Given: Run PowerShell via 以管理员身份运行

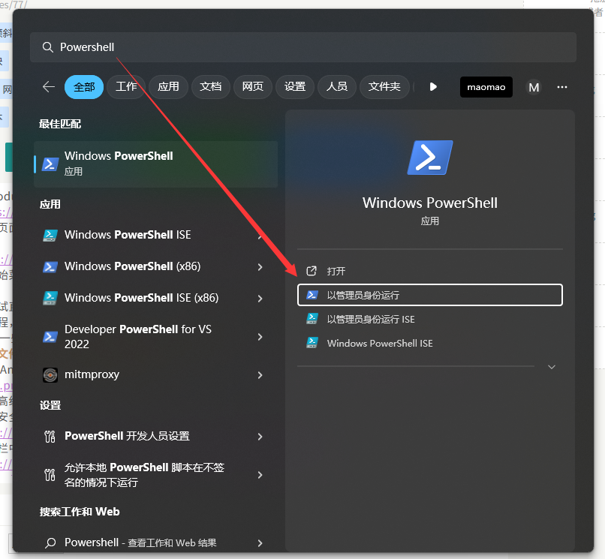Looking at the screenshot, I should (430, 295).
